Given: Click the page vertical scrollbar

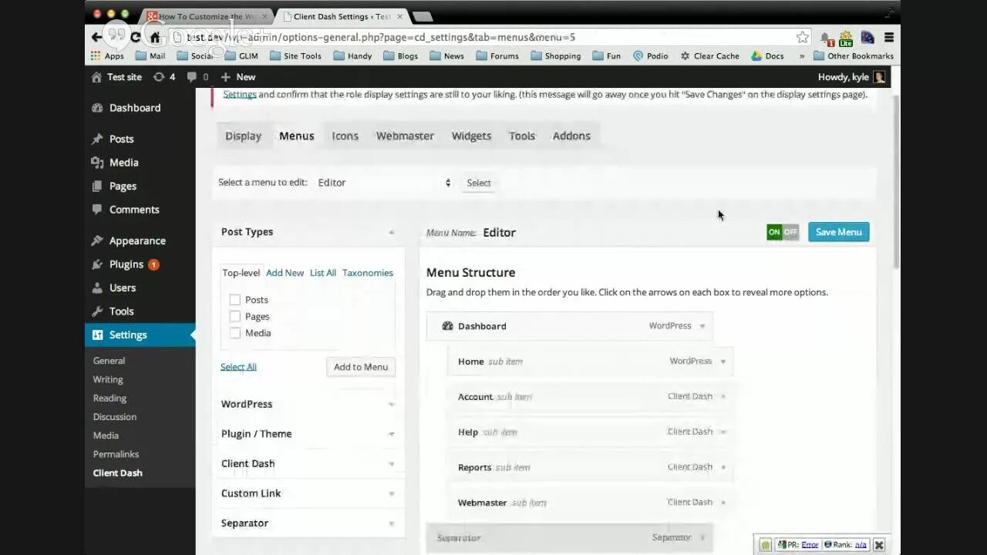Looking at the screenshot, I should click(895, 181).
